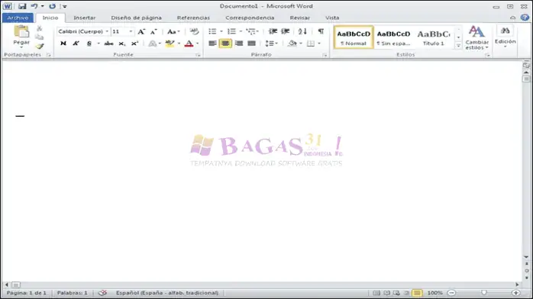Open the font size dropdown arrow
Screen dimensions: 533x299
coord(131,31)
